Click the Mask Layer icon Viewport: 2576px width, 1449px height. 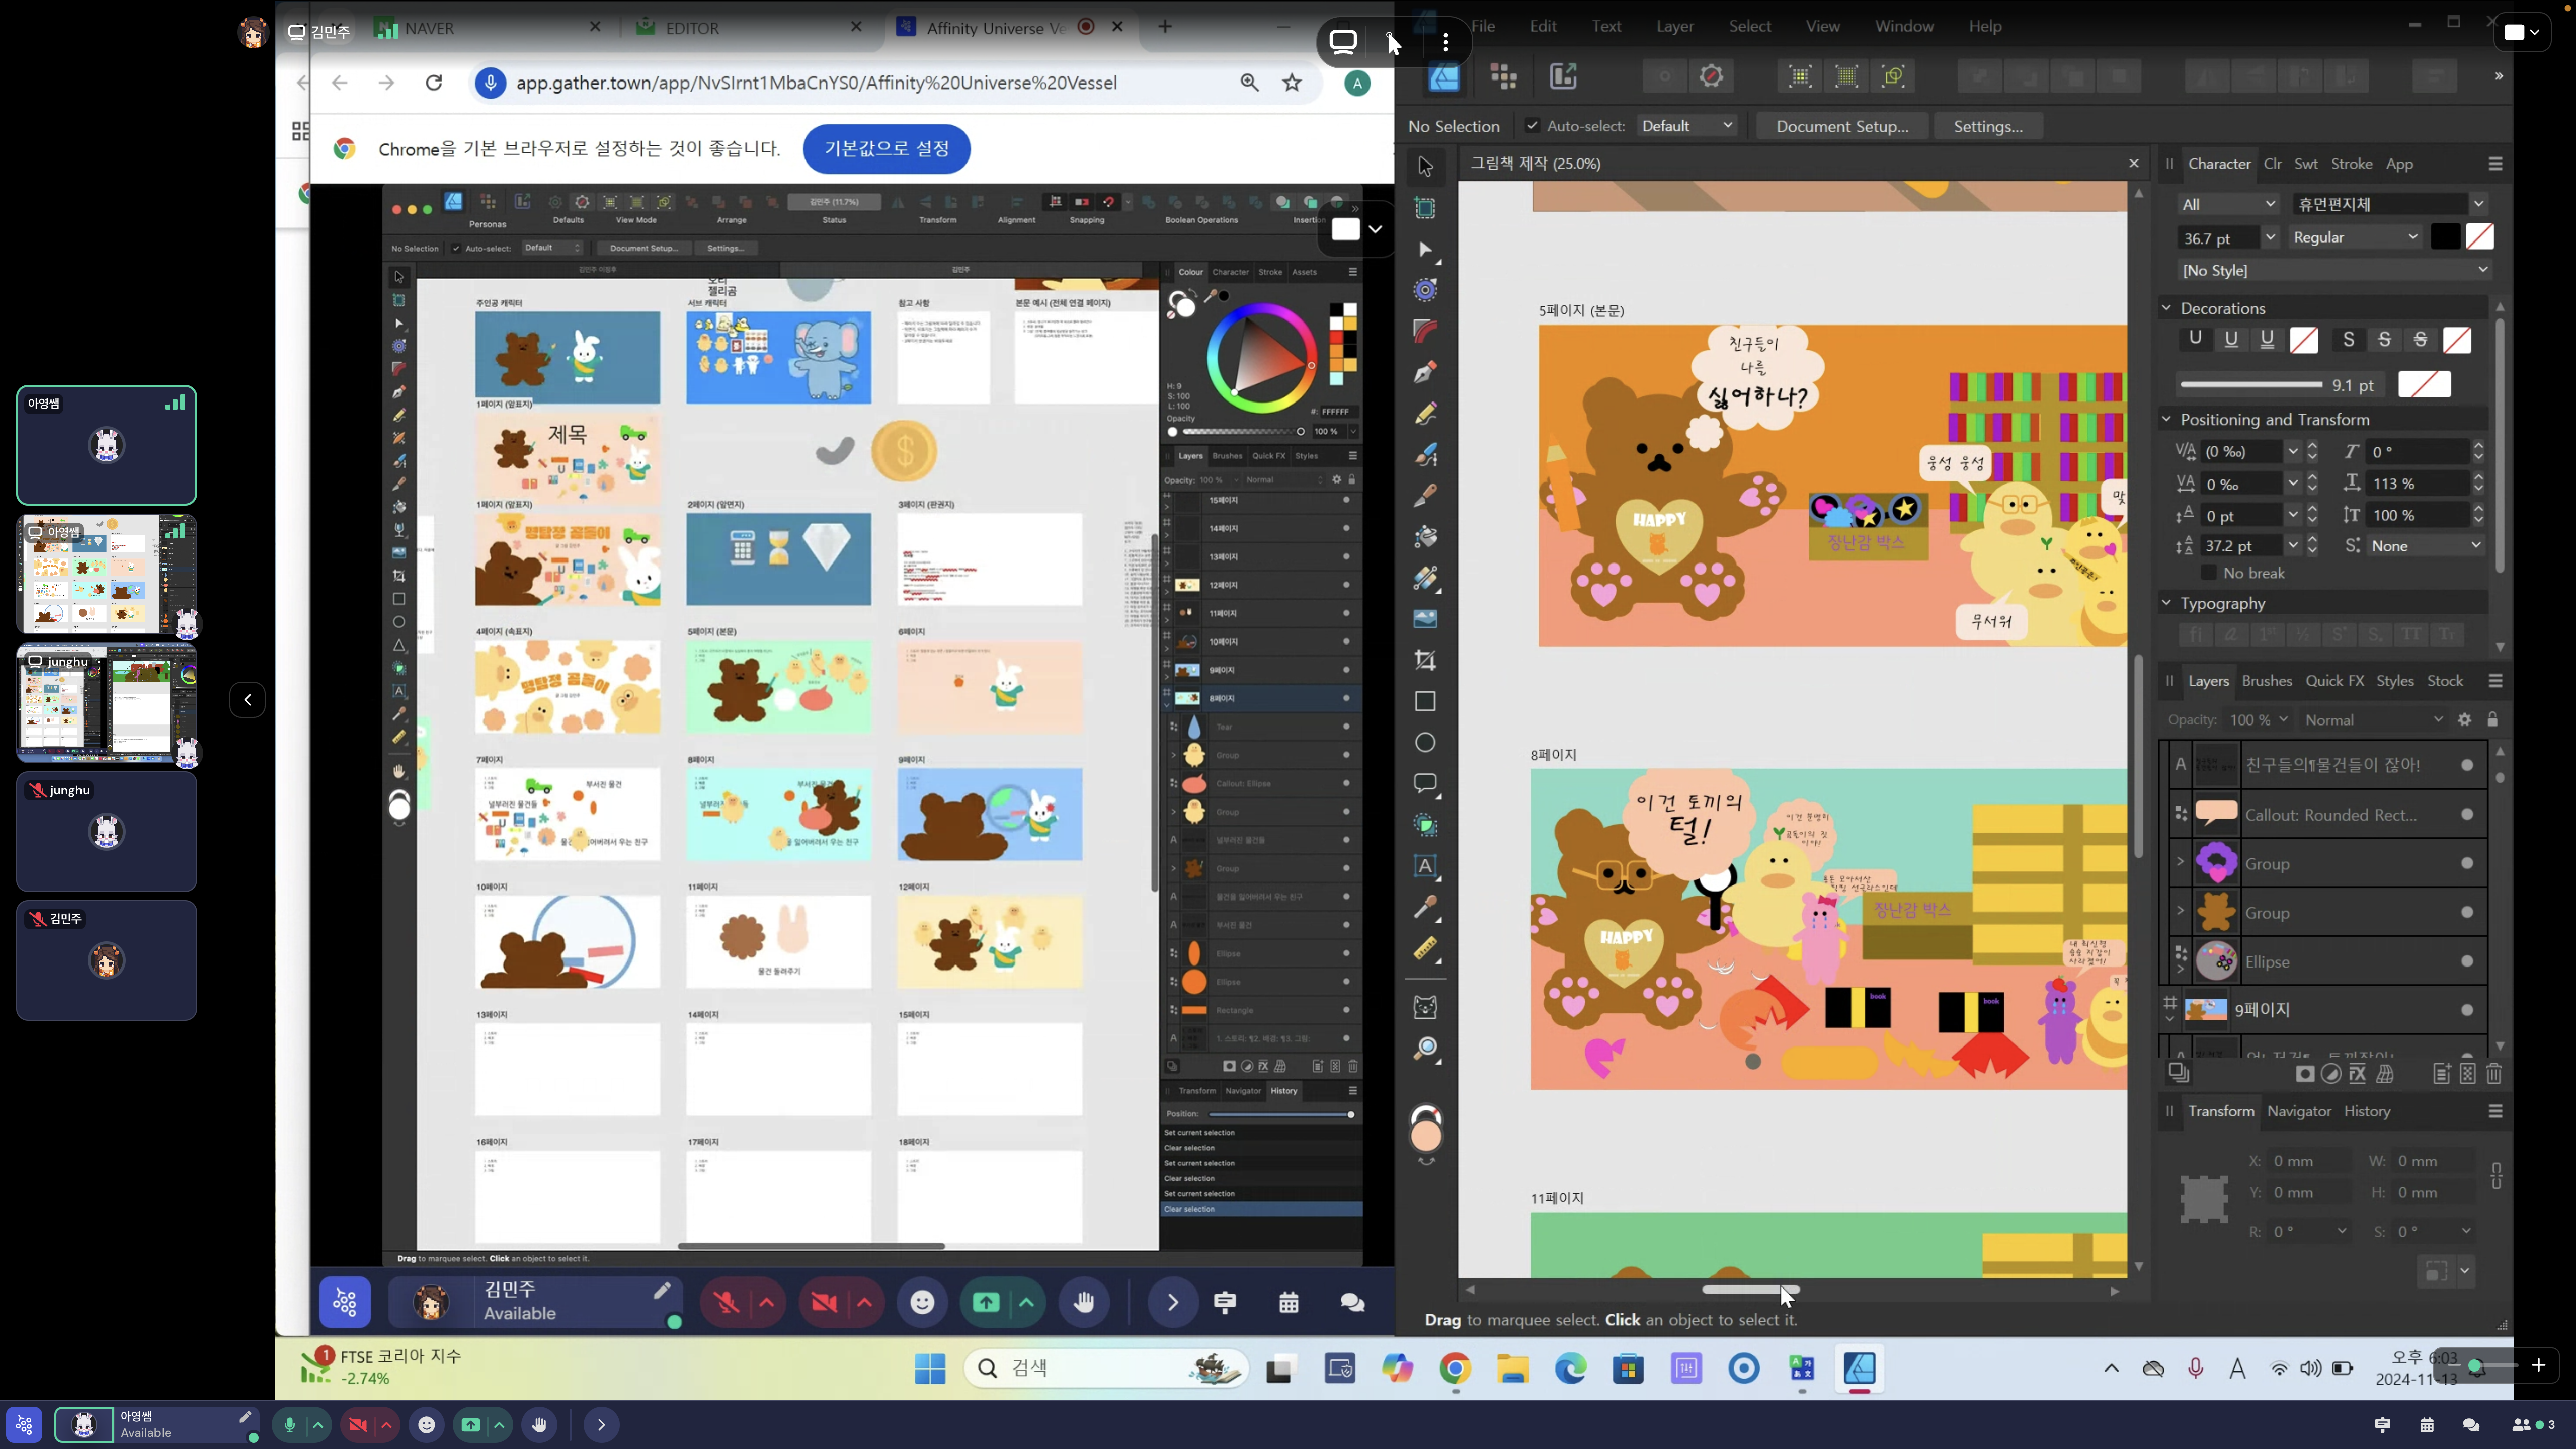tap(2305, 1073)
